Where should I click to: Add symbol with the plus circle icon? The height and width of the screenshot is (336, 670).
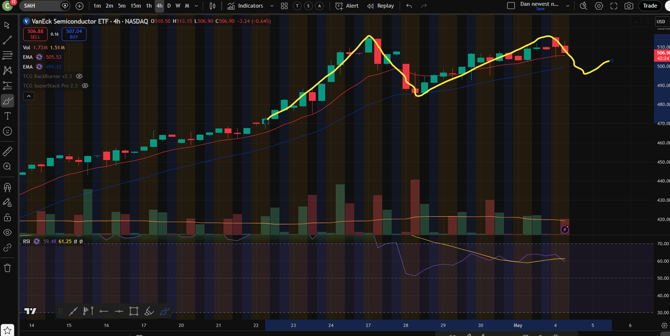(x=79, y=6)
